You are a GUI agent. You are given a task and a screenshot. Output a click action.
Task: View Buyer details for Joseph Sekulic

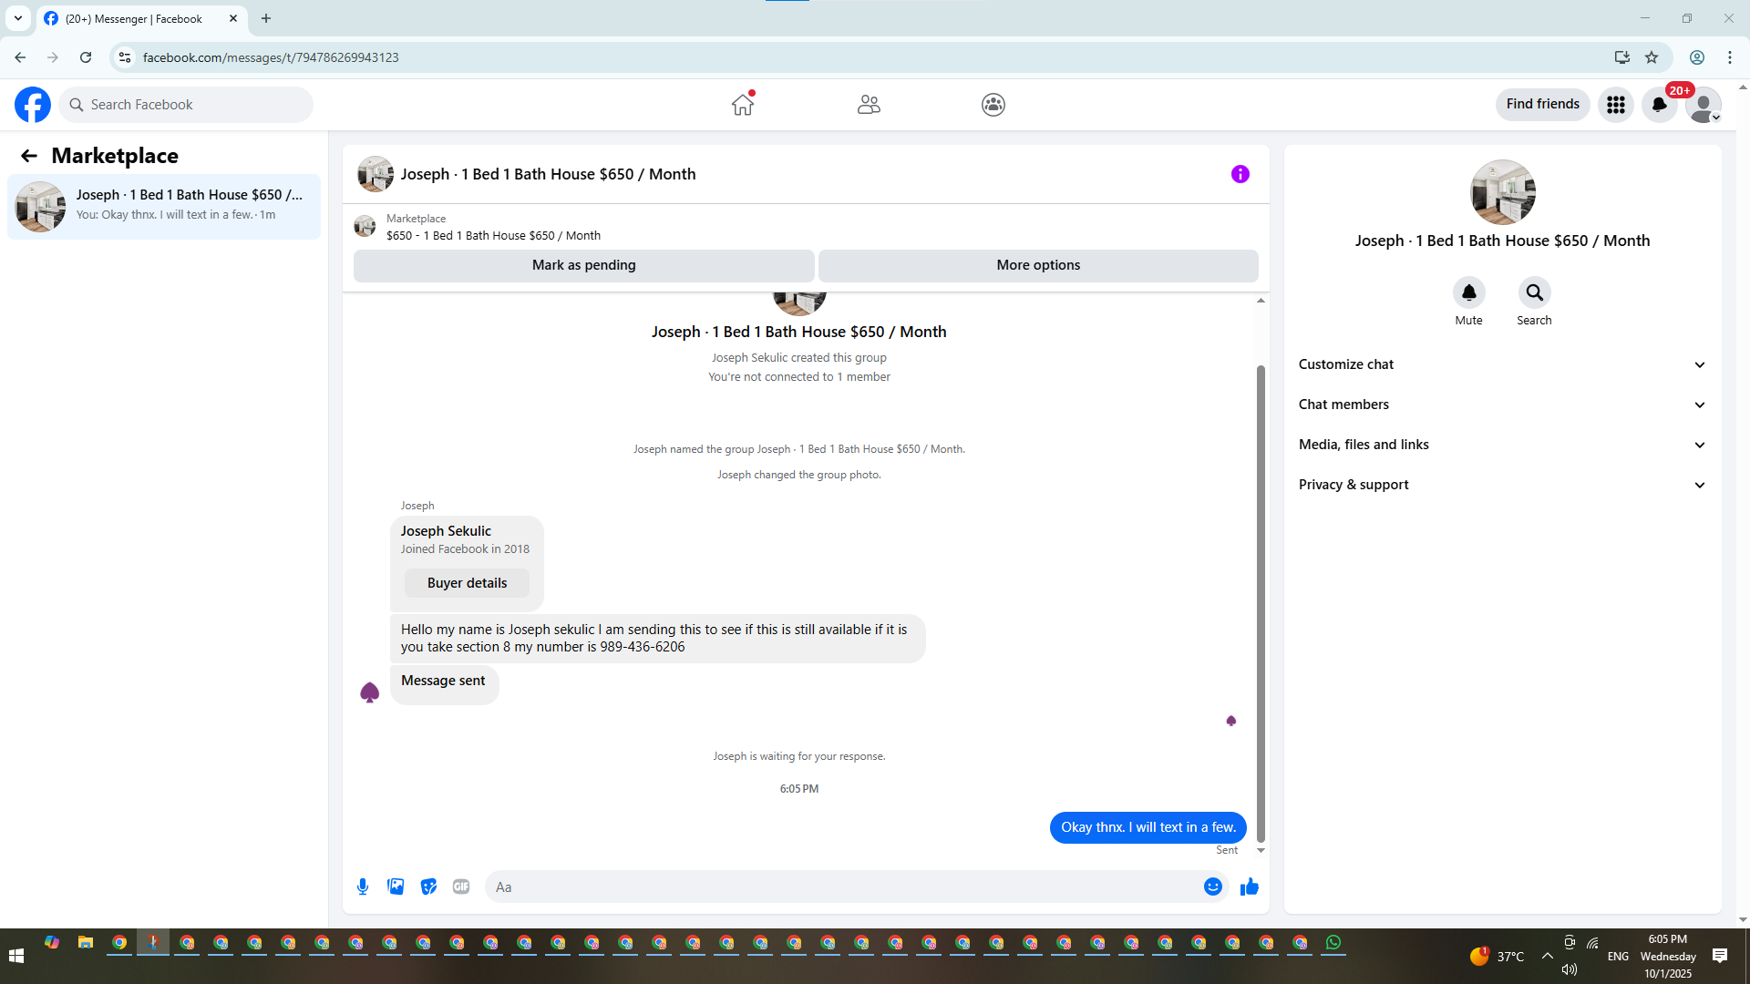[x=468, y=583]
